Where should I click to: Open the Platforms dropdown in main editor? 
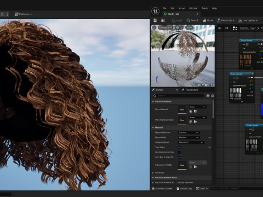pyautogui.click(x=24, y=14)
